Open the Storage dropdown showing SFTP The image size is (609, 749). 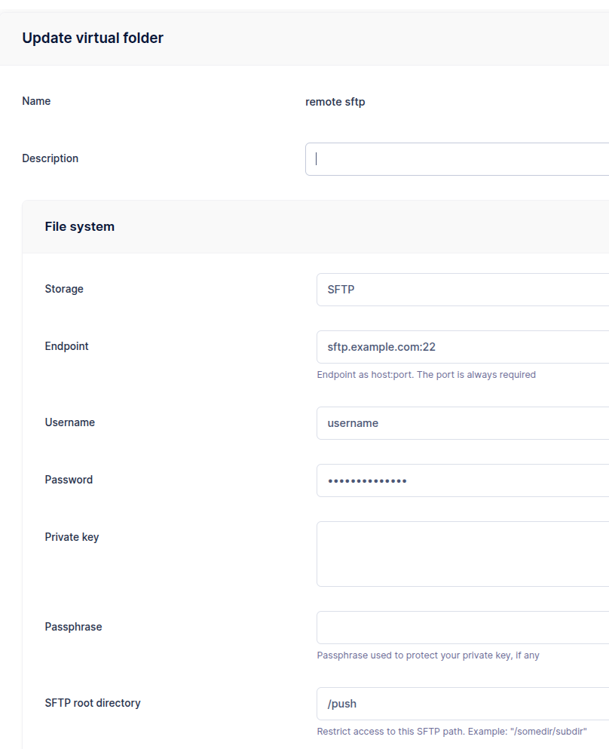click(463, 290)
